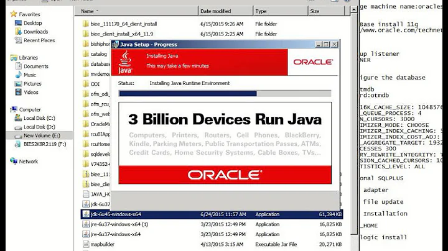The width and height of the screenshot is (448, 251).
Task: Click biee_client_install_x64_11.9 folder icon
Action: point(86,34)
